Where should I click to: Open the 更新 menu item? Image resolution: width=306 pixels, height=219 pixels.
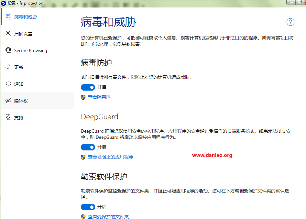point(37,67)
